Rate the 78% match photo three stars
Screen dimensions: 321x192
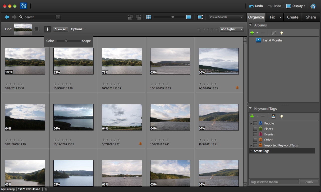coord(111,84)
